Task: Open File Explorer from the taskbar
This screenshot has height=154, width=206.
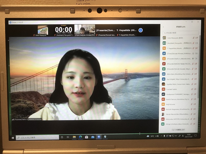Action: [74, 137]
